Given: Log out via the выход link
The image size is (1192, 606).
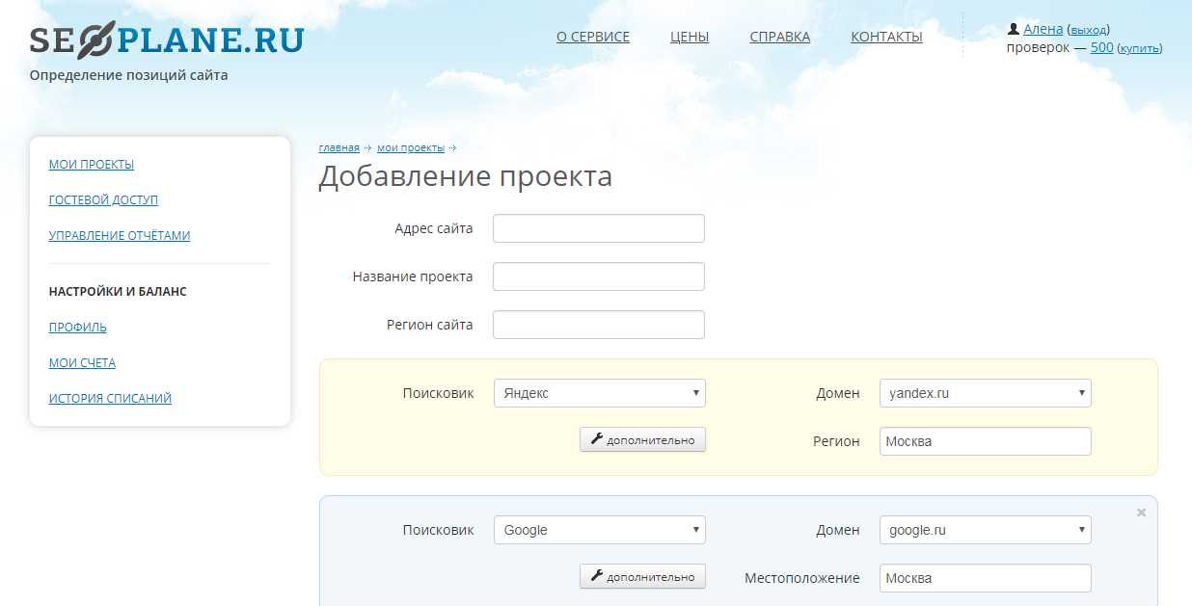Looking at the screenshot, I should (1090, 28).
